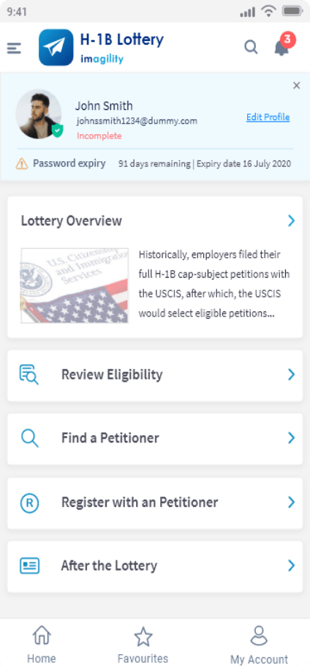Viewport: 310px width, 671px height.
Task: Click the Find a Petitioner magnifier icon
Action: click(29, 438)
